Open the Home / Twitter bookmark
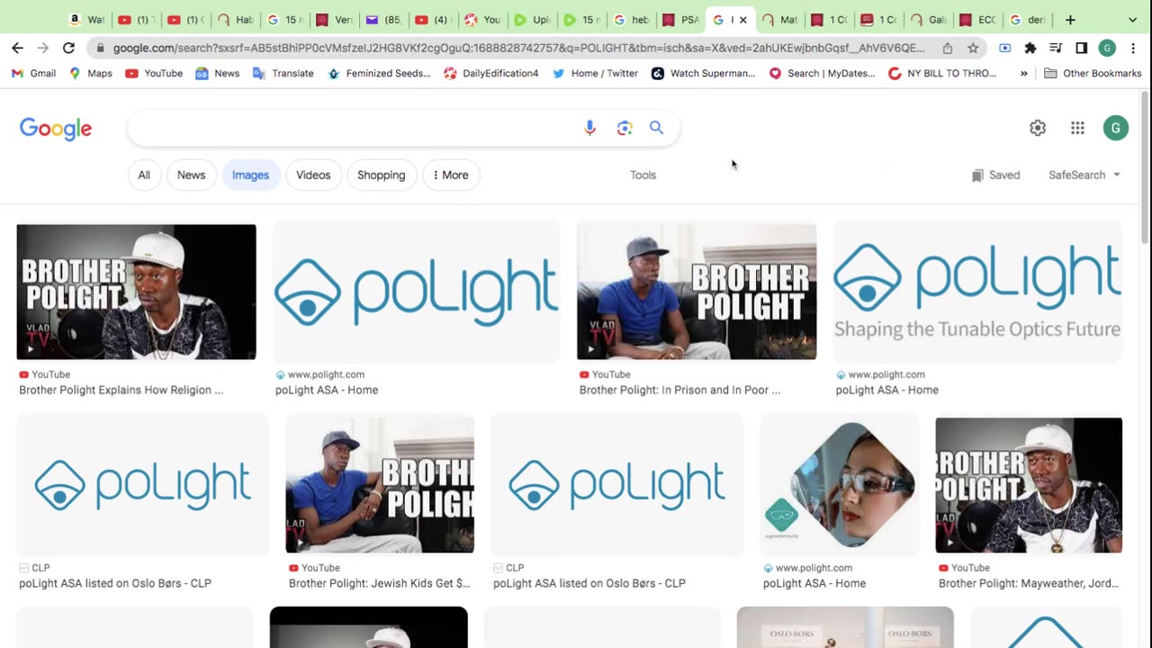Viewport: 1152px width, 648px height. pos(595,73)
